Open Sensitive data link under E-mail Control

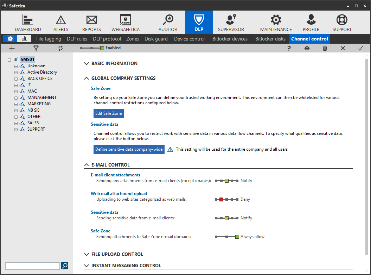(x=104, y=212)
